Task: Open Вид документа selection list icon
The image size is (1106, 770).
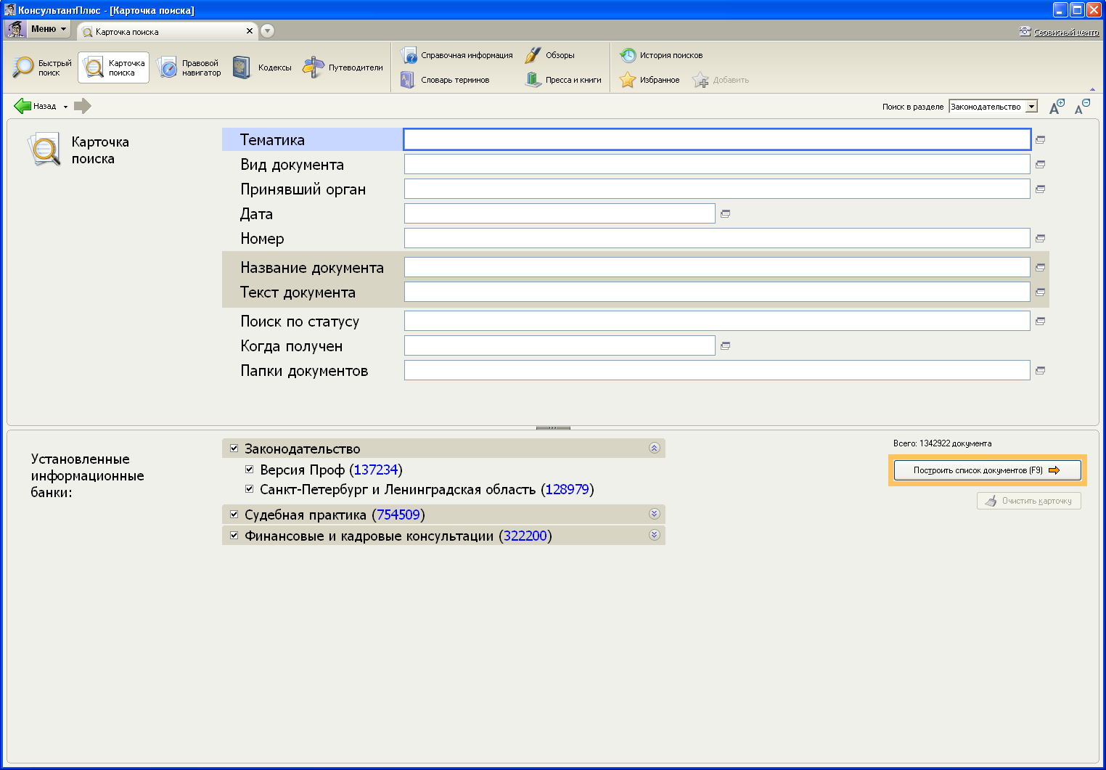Action: click(x=1040, y=164)
